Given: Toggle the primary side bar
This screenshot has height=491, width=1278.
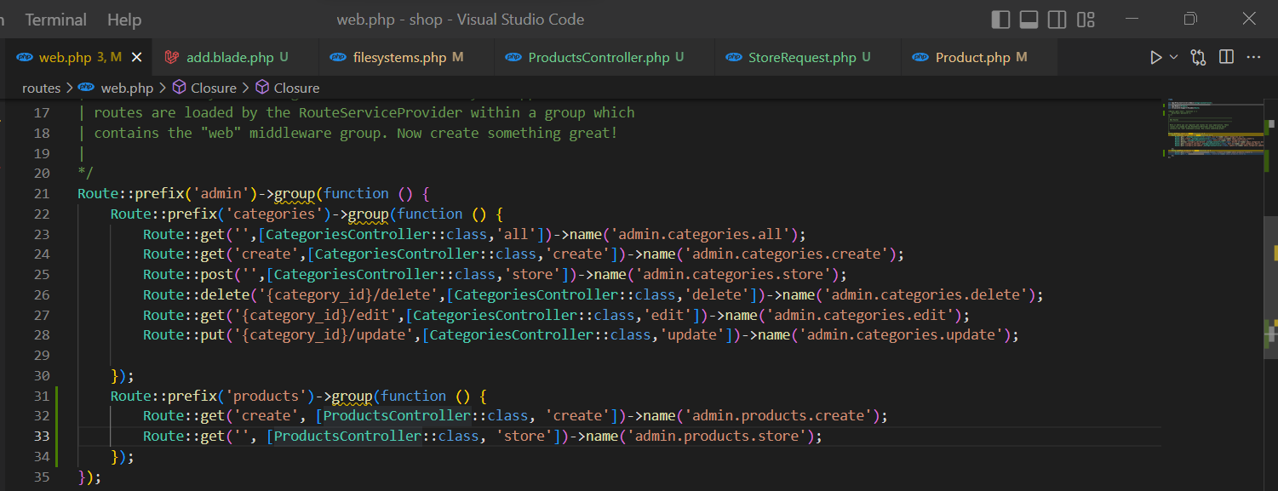Looking at the screenshot, I should (x=1001, y=19).
